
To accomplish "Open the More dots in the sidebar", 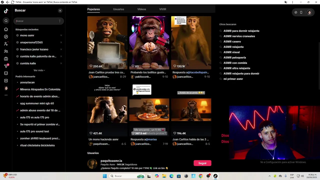I will coord(6,95).
